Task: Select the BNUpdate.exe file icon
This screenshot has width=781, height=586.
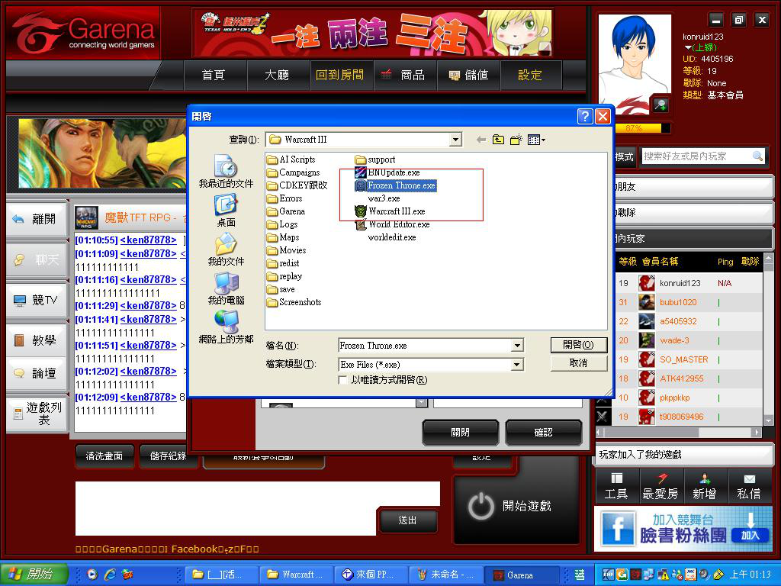Action: pos(361,172)
